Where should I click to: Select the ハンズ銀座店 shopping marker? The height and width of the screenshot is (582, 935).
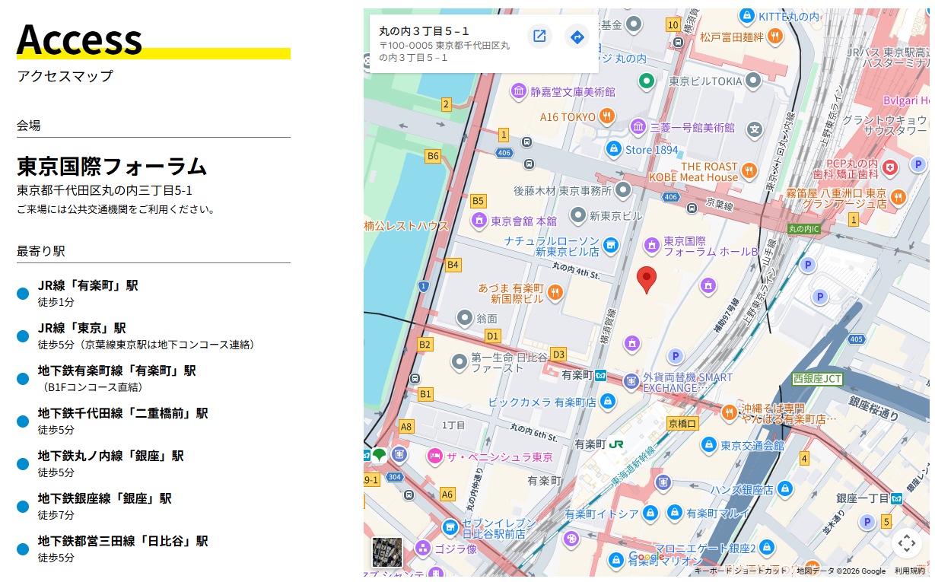(785, 488)
